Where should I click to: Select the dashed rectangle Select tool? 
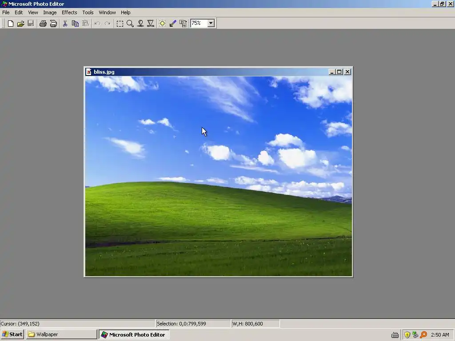(120, 24)
